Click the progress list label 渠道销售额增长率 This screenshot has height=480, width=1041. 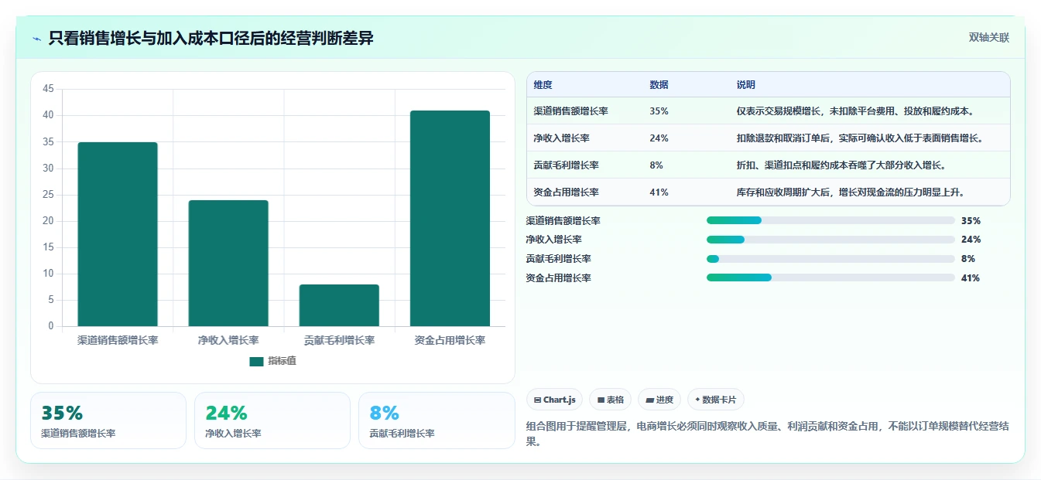point(563,220)
